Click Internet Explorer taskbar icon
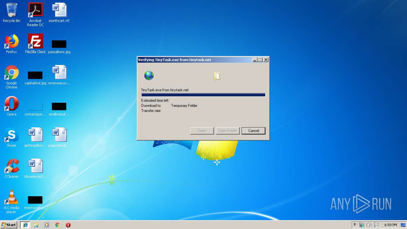 coord(25,225)
